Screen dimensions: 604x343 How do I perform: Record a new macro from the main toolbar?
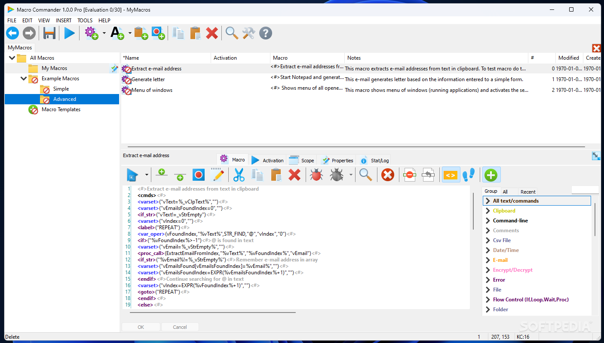tap(158, 33)
